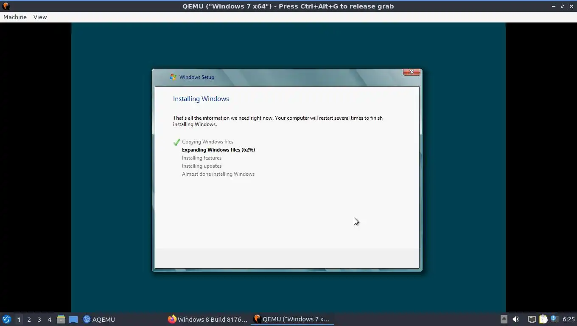Click 'Almost done installing Windows' step
This screenshot has height=326, width=577.
[x=218, y=174]
